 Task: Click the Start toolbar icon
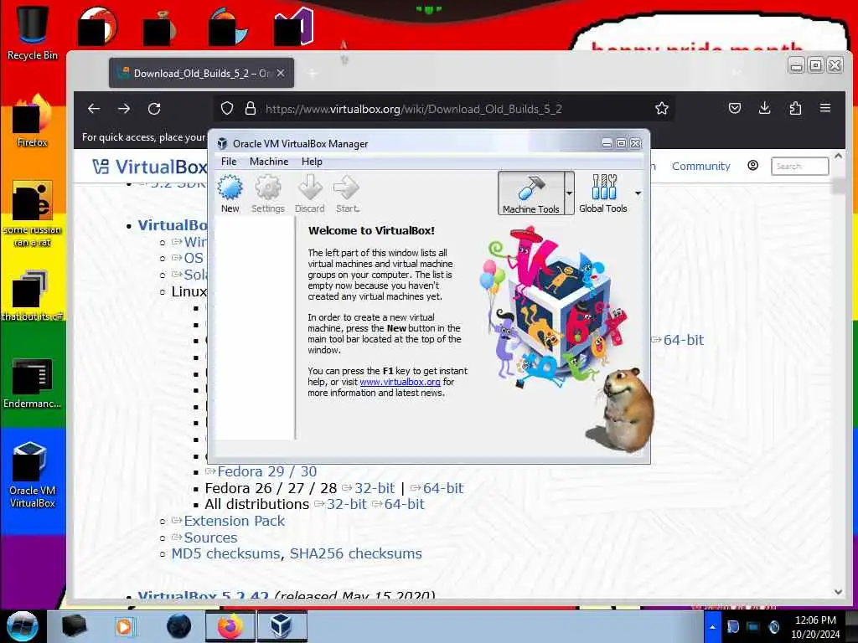point(347,193)
